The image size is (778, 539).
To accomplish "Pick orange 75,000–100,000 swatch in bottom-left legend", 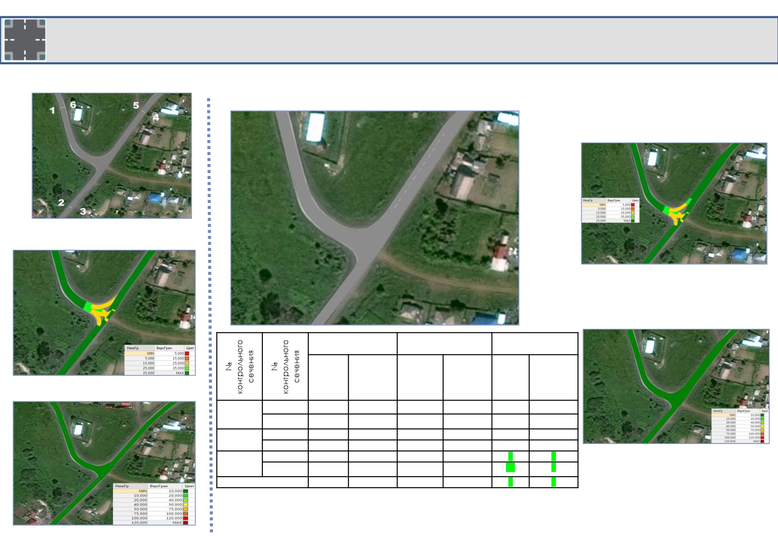I will (x=186, y=514).
